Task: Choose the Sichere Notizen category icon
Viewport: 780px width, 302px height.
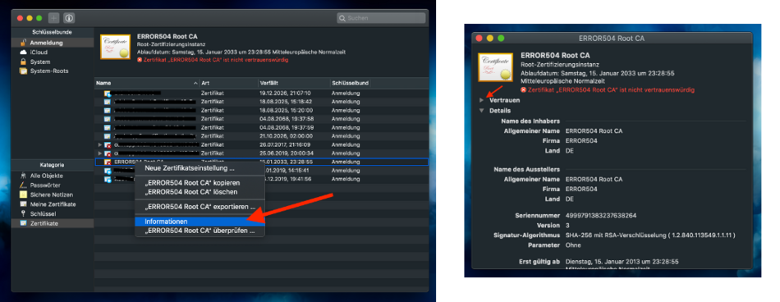Action: tap(23, 194)
